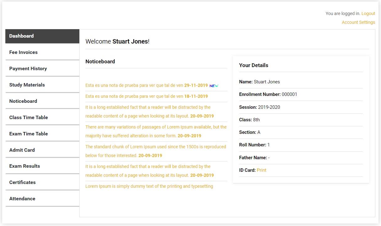381x226 pixels.
Task: Go to Certificates section
Action: 42,182
